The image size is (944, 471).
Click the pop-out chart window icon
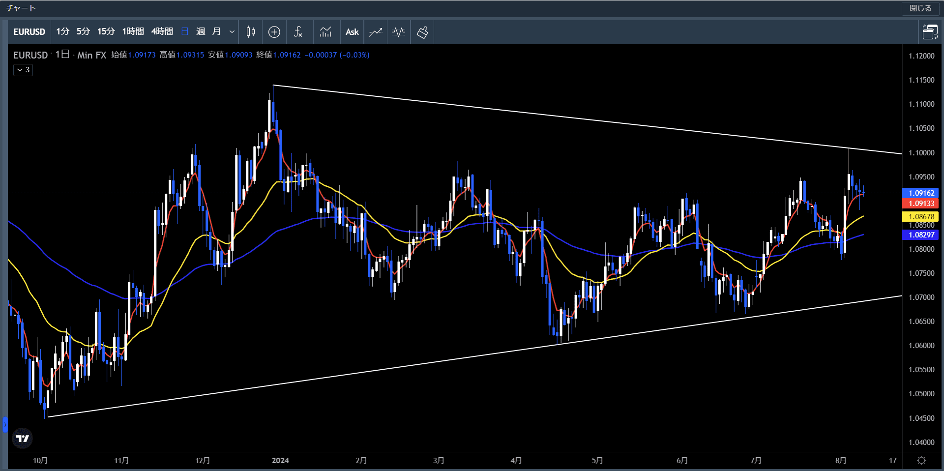[930, 32]
